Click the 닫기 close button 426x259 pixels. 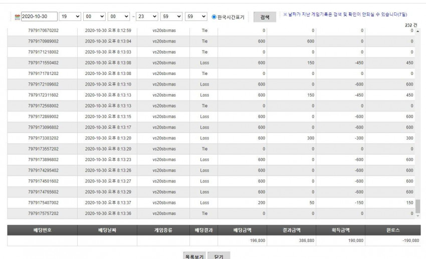pos(219,255)
